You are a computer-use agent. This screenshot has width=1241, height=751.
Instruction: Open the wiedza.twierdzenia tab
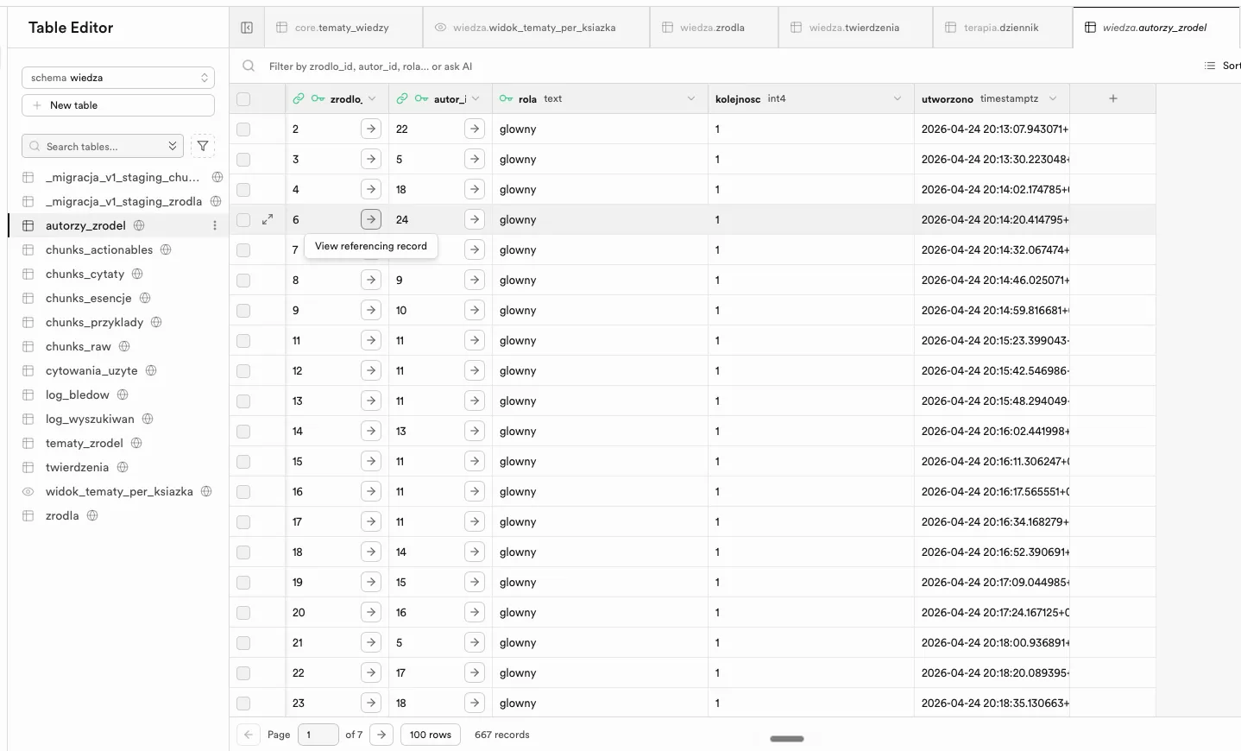coord(854,28)
